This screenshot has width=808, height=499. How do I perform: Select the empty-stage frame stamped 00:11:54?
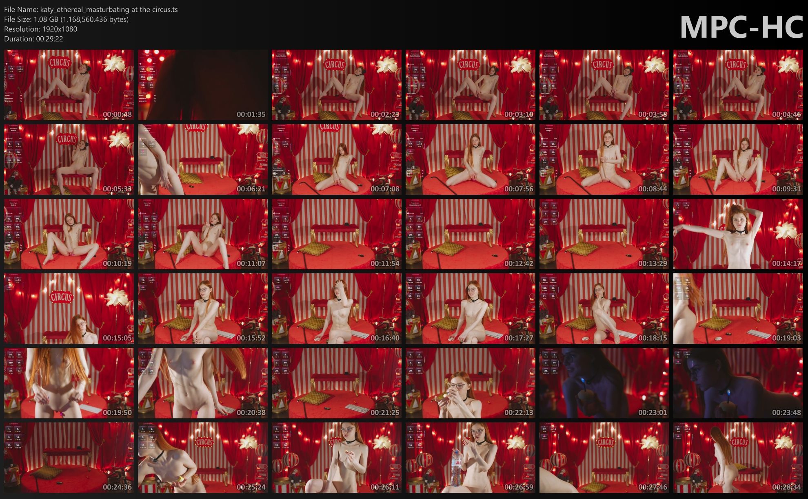coord(337,234)
